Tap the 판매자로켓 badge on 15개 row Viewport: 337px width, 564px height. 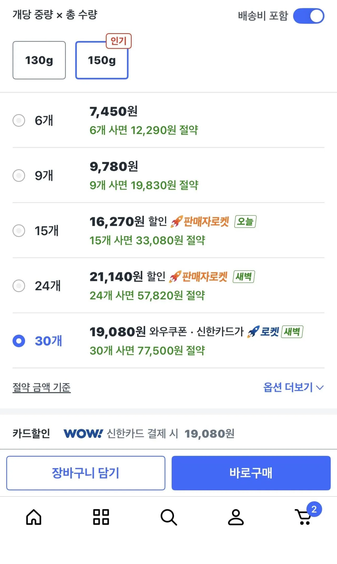click(x=201, y=222)
